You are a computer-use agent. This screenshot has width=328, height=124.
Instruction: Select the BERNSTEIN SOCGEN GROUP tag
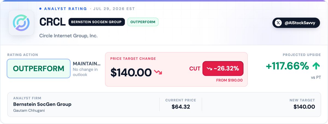96,22
